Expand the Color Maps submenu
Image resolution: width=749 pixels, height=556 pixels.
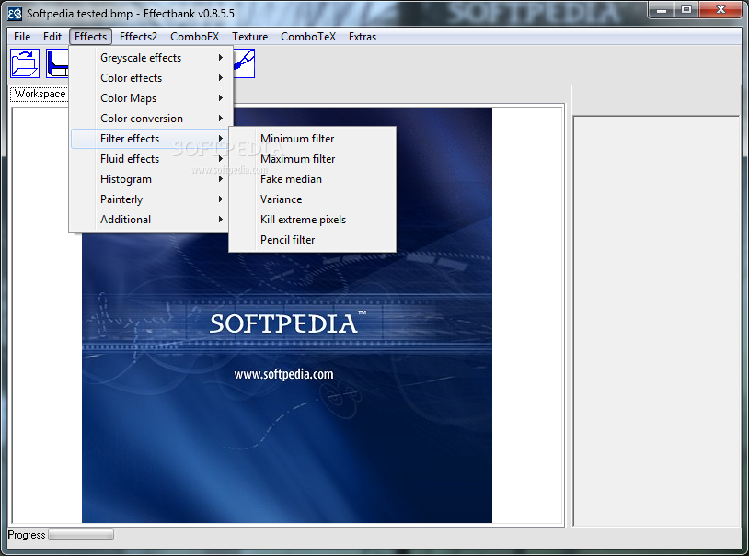pyautogui.click(x=151, y=98)
